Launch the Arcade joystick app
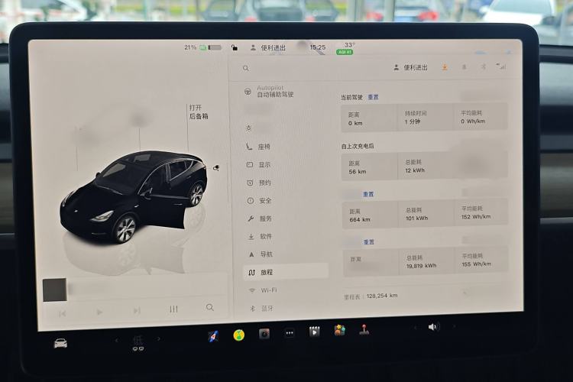573x382 pixels. (x=364, y=329)
